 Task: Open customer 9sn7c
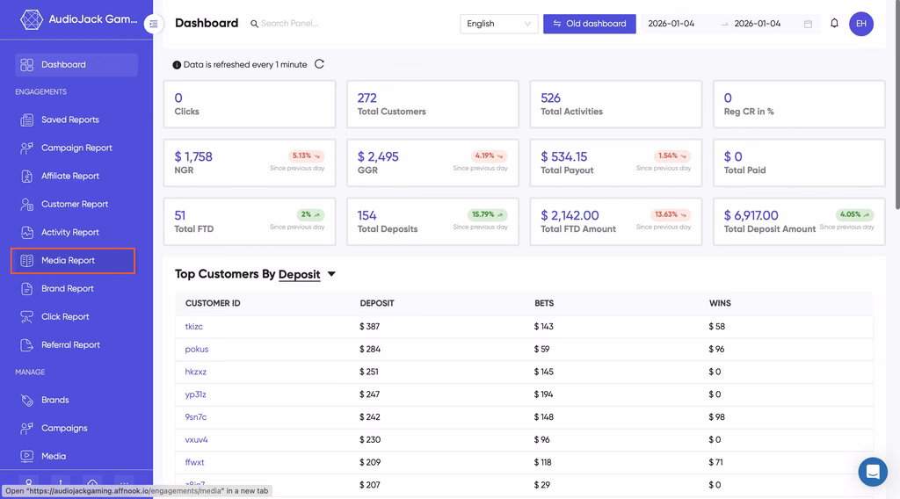(x=195, y=417)
